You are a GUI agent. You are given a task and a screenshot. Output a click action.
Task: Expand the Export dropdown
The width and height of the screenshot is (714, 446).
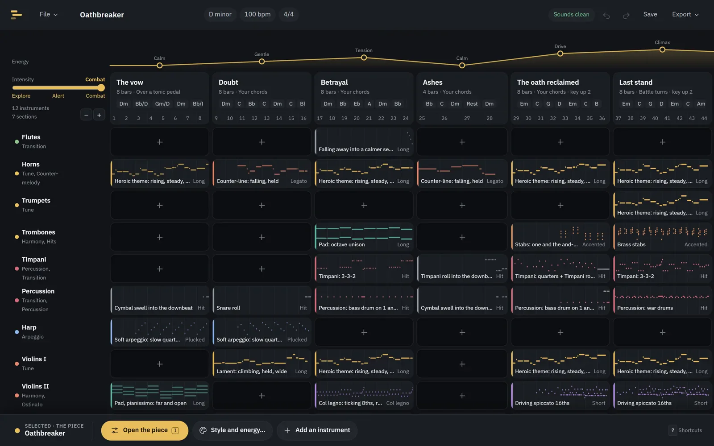click(685, 14)
